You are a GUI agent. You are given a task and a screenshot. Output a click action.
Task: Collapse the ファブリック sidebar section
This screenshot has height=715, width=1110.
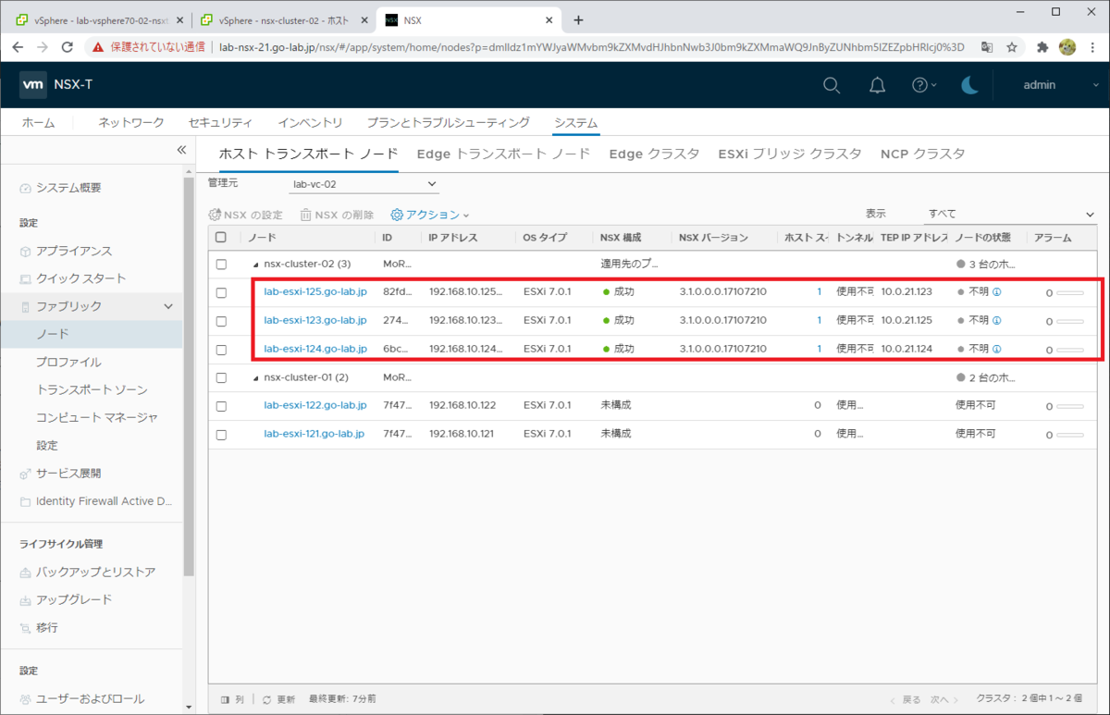click(x=168, y=306)
